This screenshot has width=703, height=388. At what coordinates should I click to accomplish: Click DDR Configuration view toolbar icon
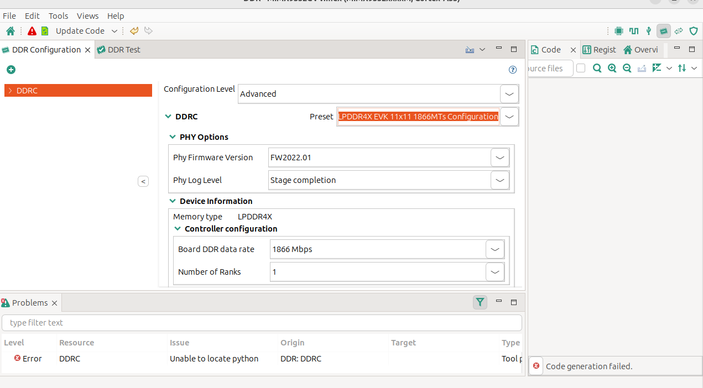coord(470,50)
